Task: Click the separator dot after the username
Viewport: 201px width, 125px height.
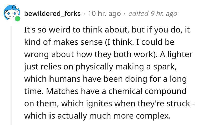Action: pos(84,14)
